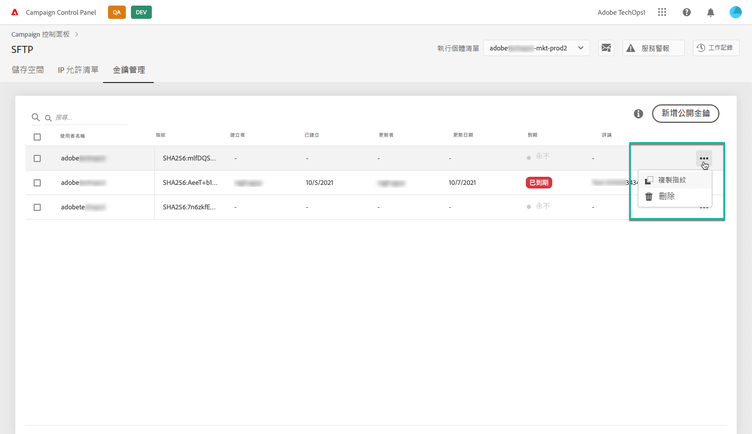Go to Campaign 控制面板 breadcrumb link
The height and width of the screenshot is (434, 752).
(x=41, y=34)
